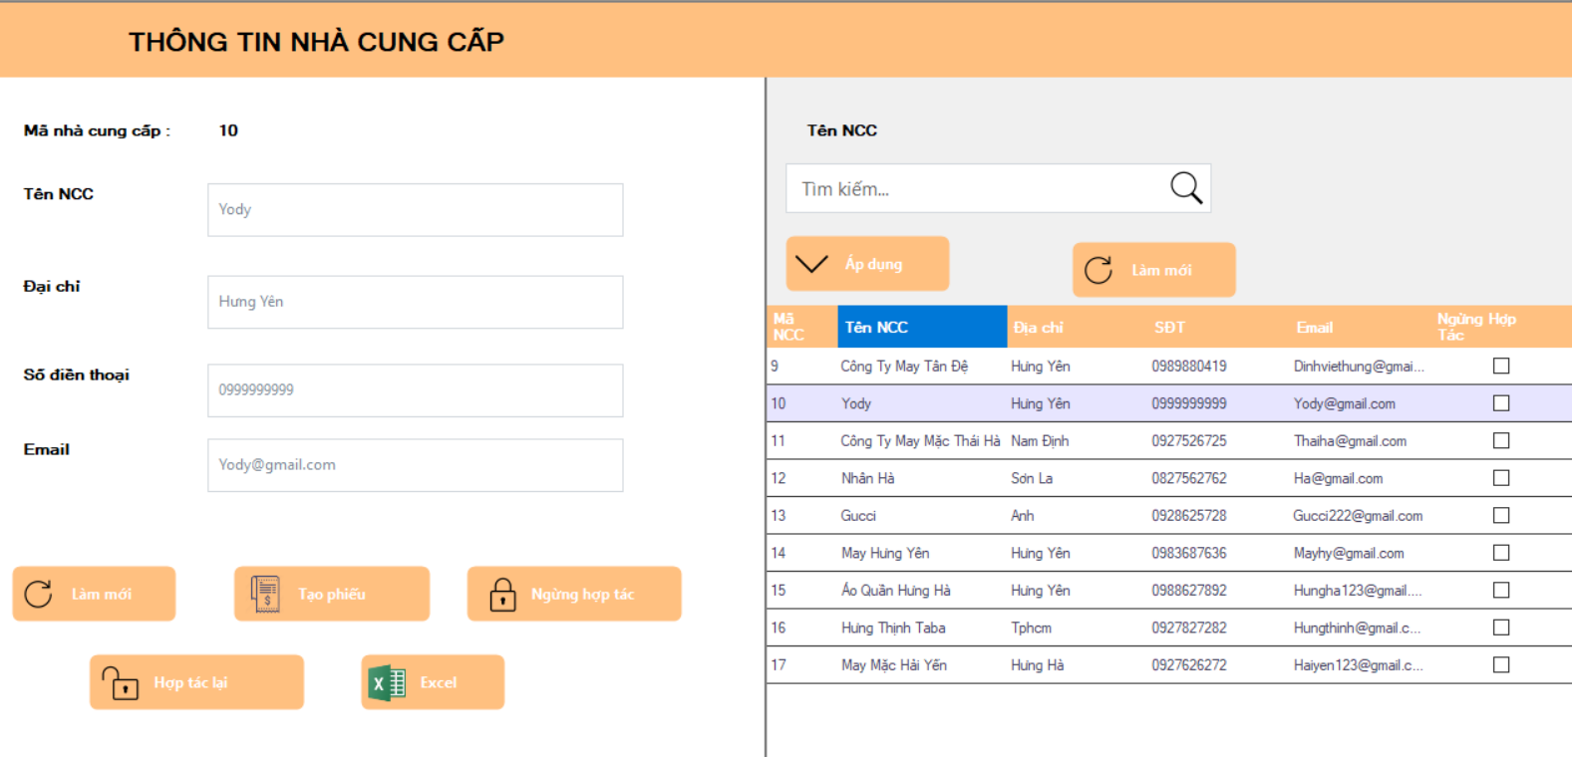Click the chevron icon on Áp dụng button
This screenshot has width=1572, height=757.
[x=811, y=264]
